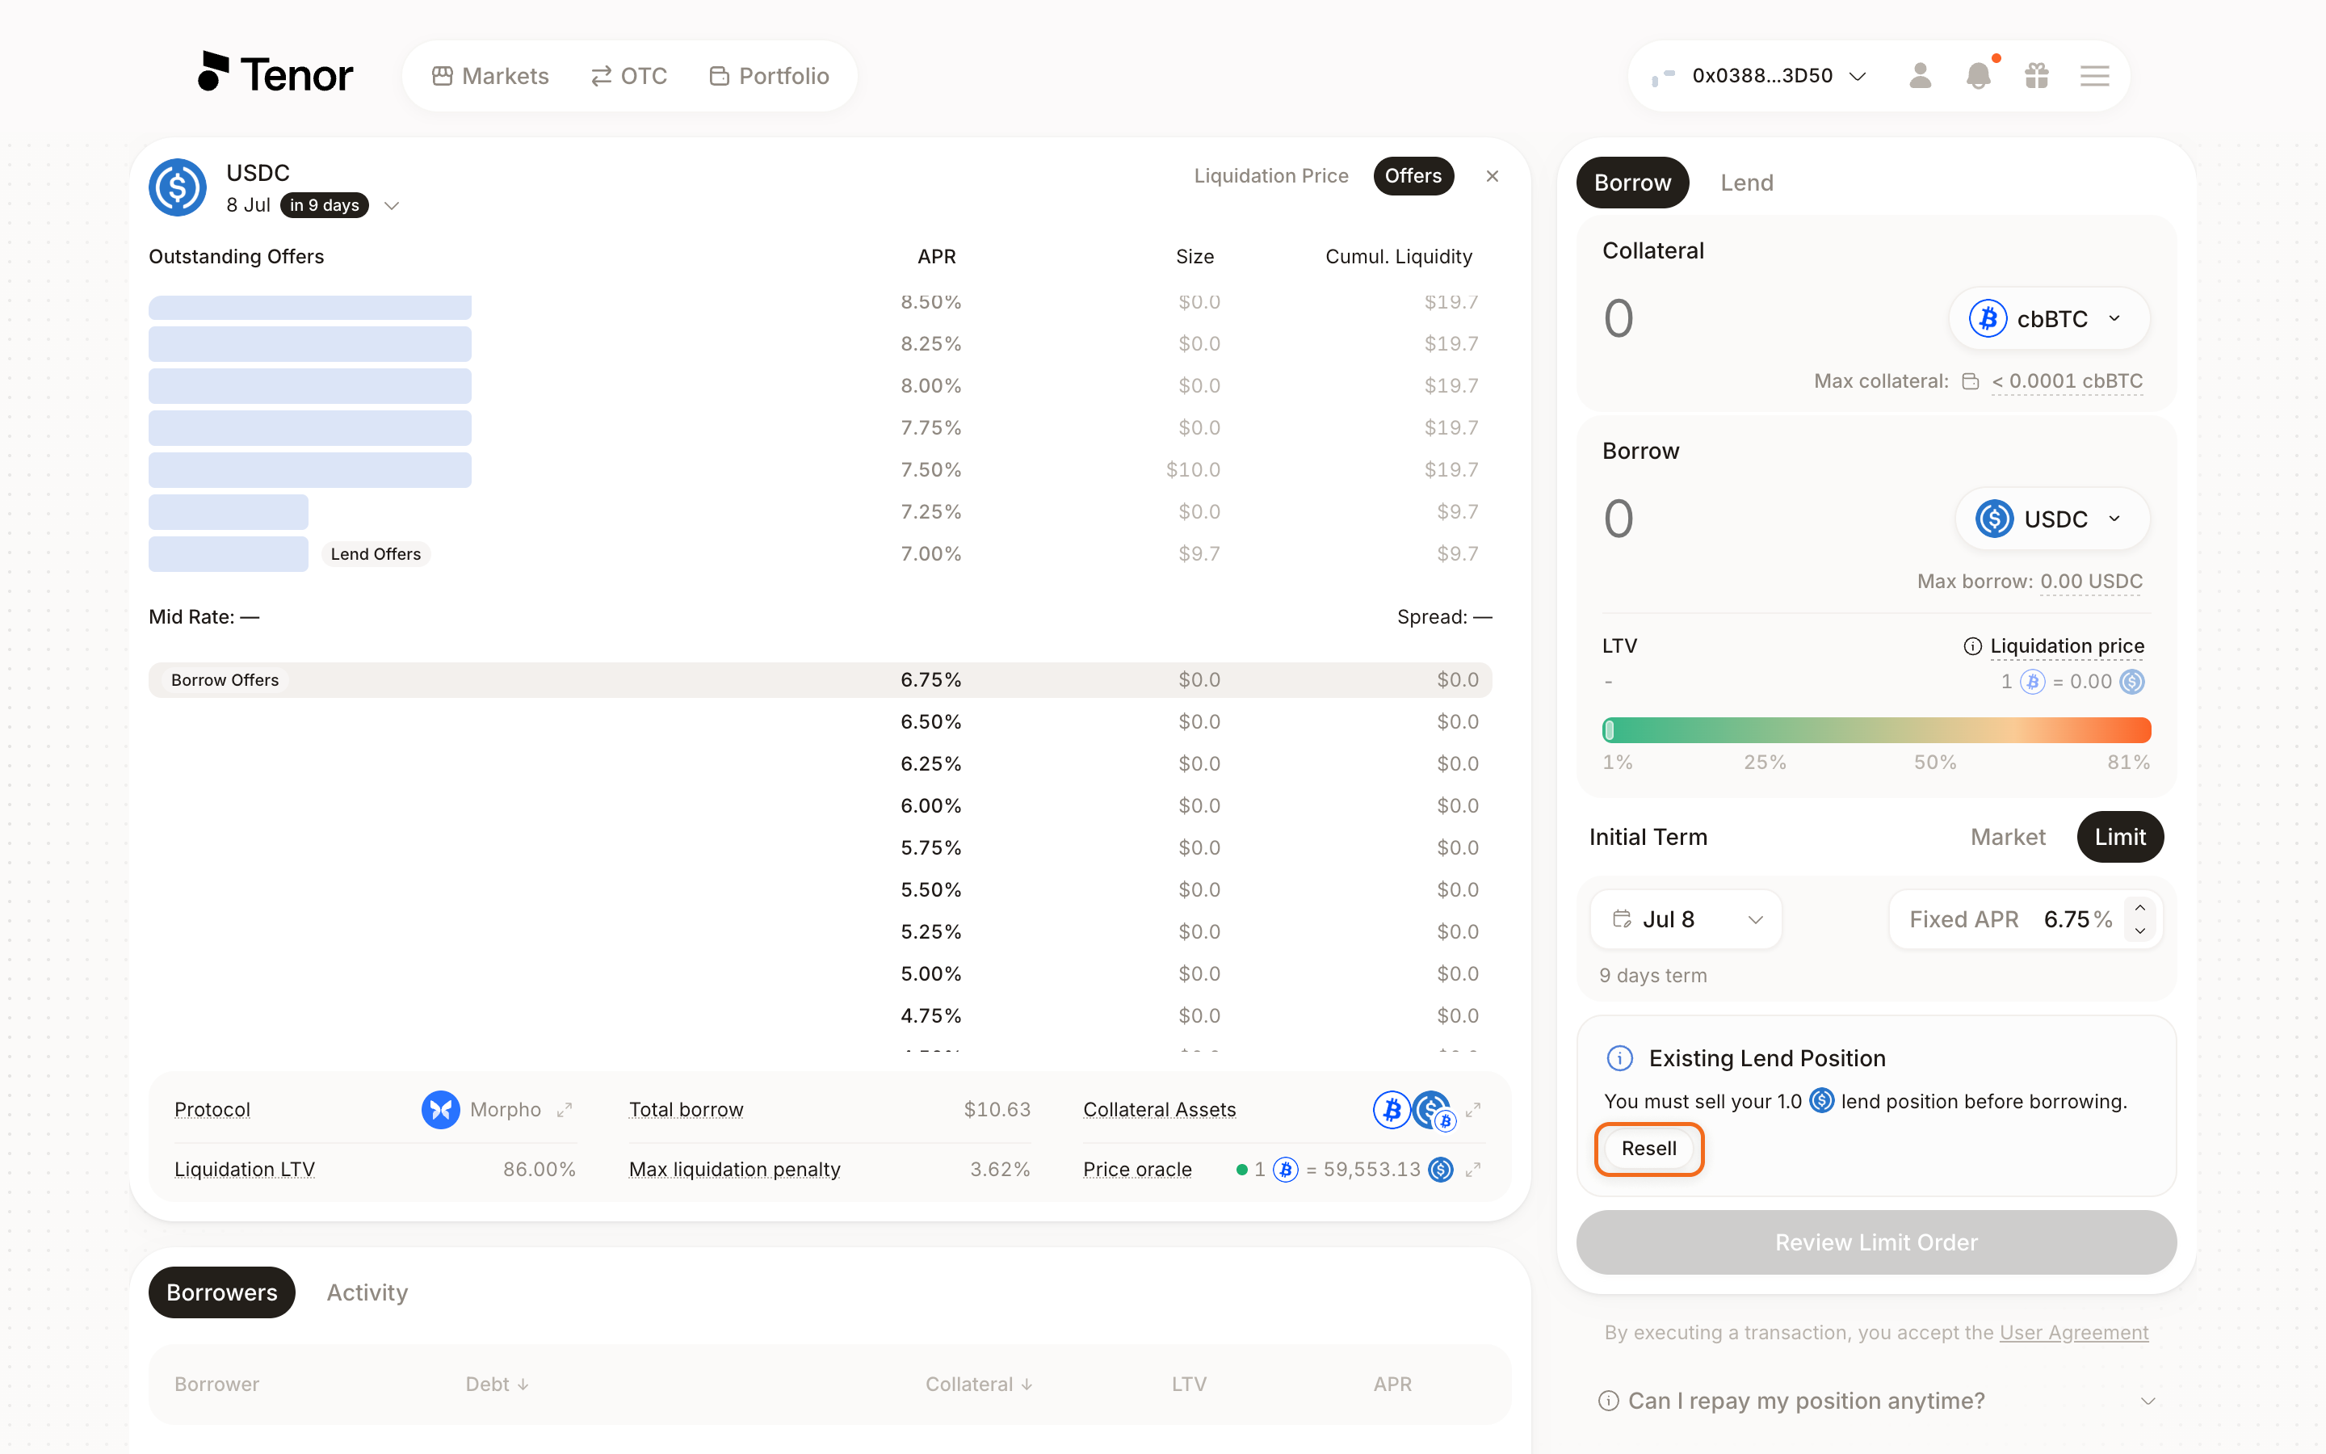Open the user profile icon
This screenshot has height=1454, width=2326.
pyautogui.click(x=1920, y=75)
